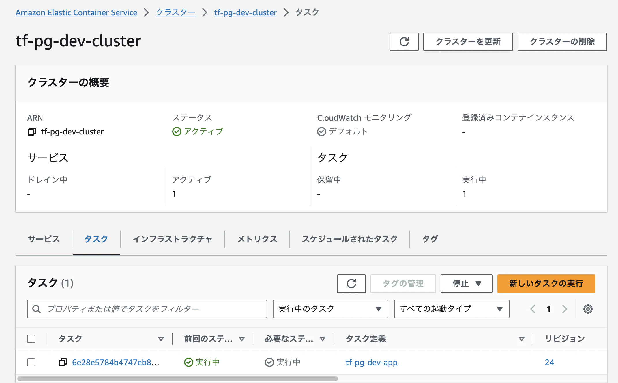Sort by the 前回のステ… column
The height and width of the screenshot is (383, 618).
click(242, 339)
